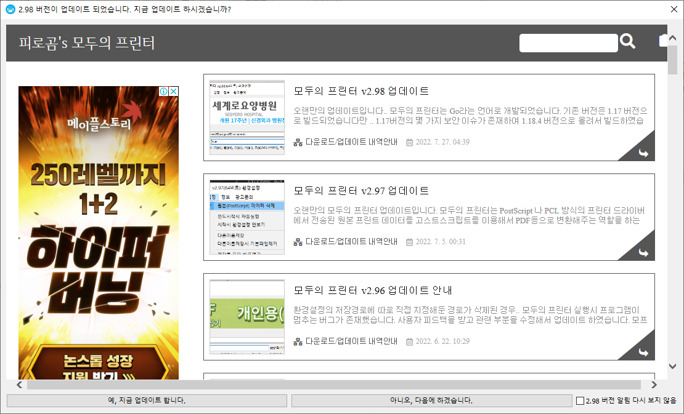Click category icon beside v2.97 다운로드/업데이트 내역안내
Screen dimensions: 684x414
pos(298,242)
